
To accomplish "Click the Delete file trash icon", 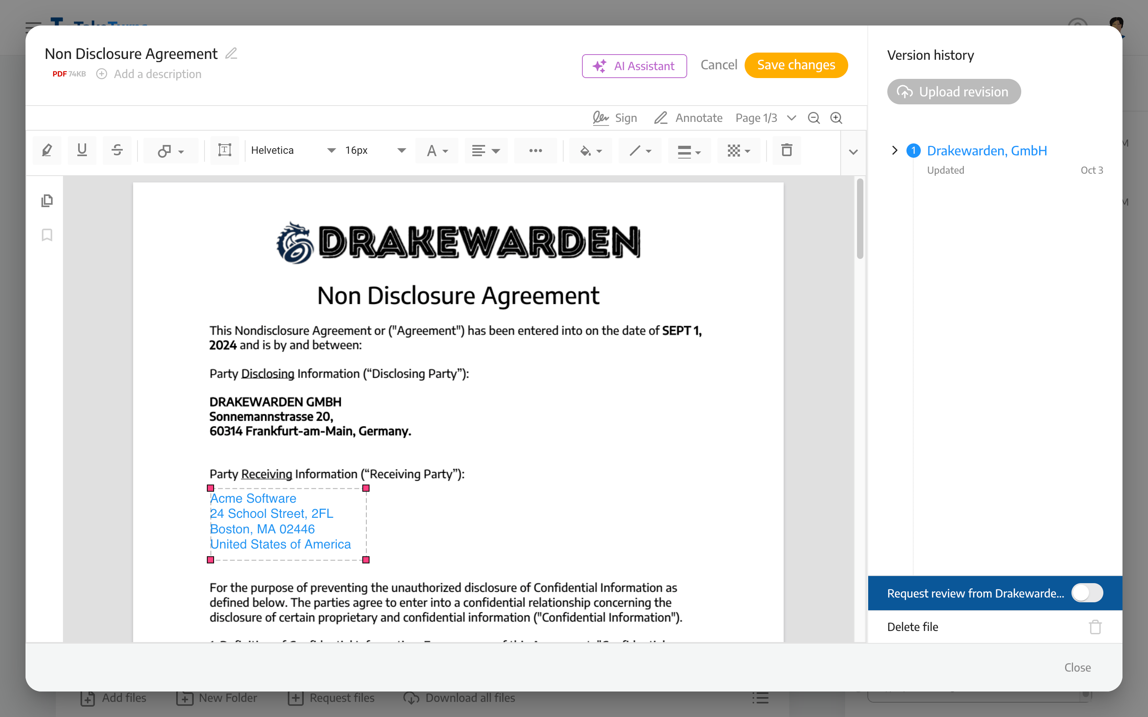I will tap(1095, 627).
